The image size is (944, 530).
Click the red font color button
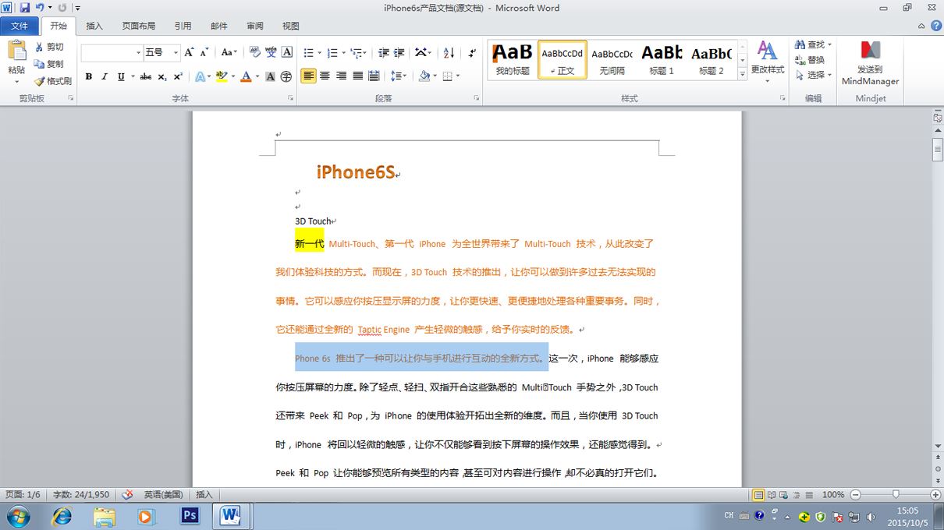[246, 76]
